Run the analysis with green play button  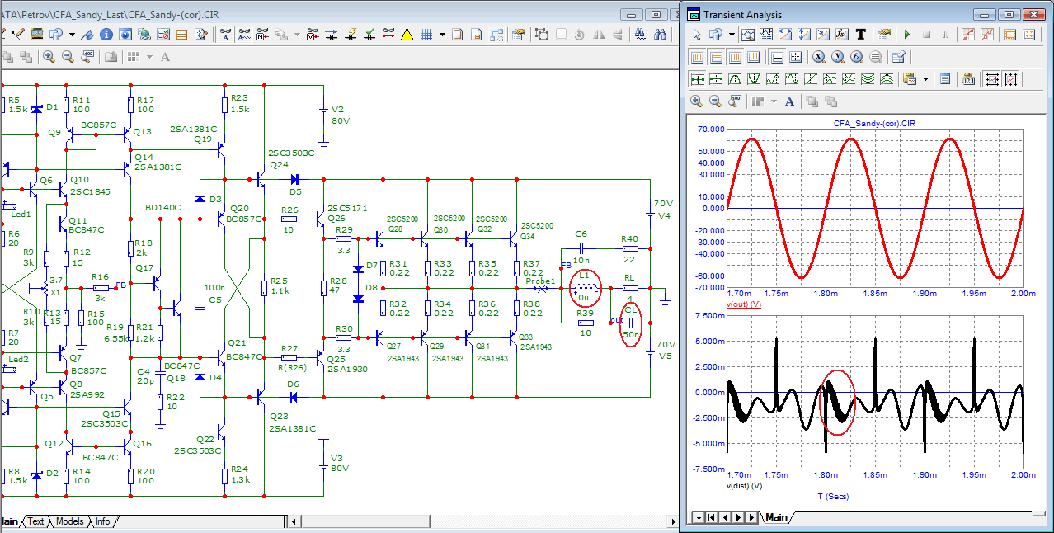907,35
